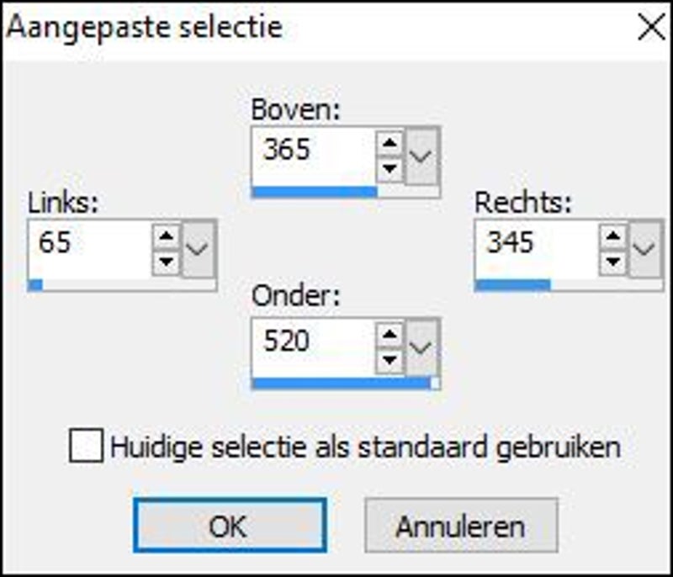Increase the Links value with up arrow
Image resolution: width=673 pixels, height=577 pixels.
[167, 235]
